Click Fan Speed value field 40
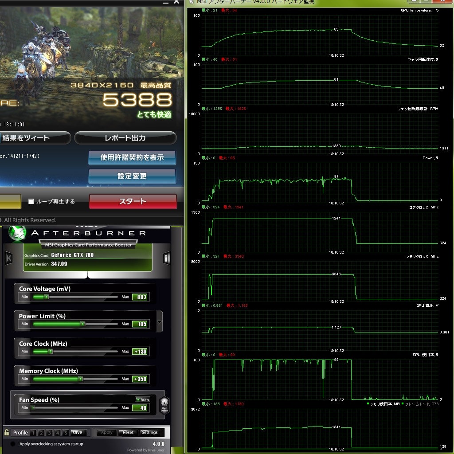 [140, 408]
